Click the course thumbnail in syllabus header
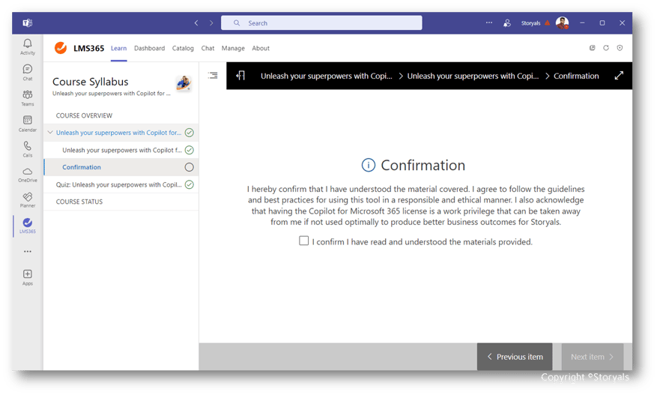 coord(184,84)
